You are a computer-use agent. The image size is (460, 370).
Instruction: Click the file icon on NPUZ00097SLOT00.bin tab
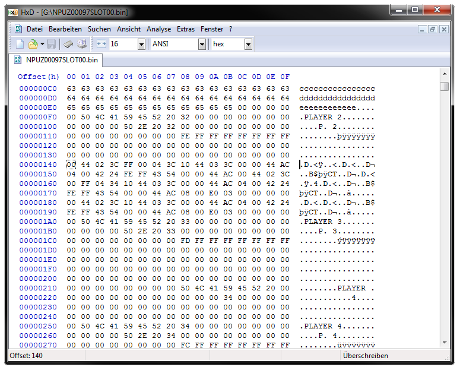click(x=18, y=59)
